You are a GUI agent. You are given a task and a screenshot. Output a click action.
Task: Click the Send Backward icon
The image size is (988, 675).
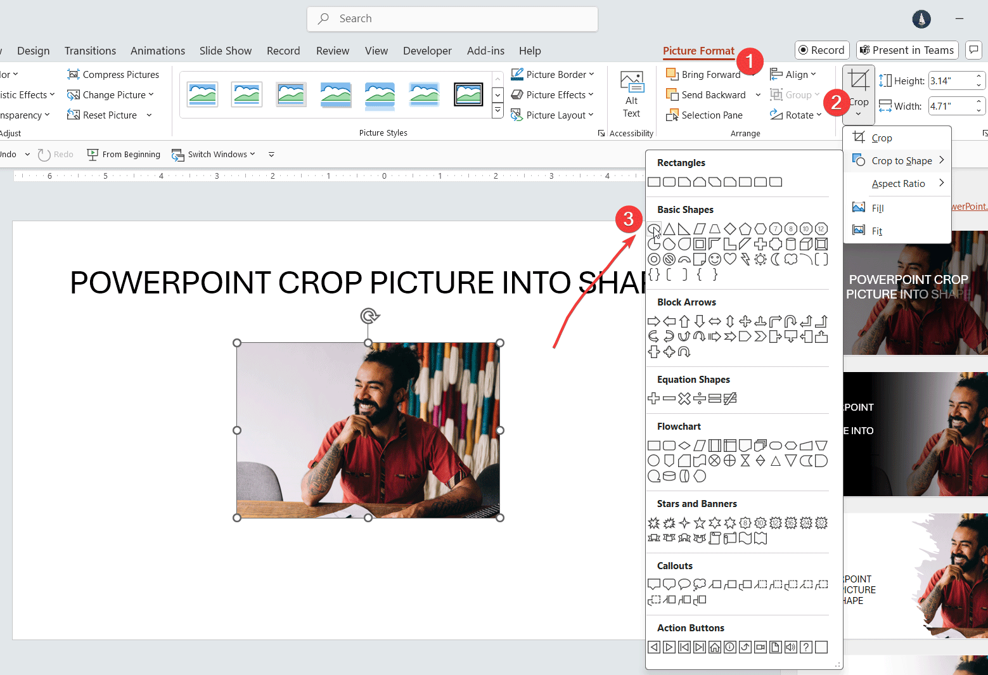[671, 94]
